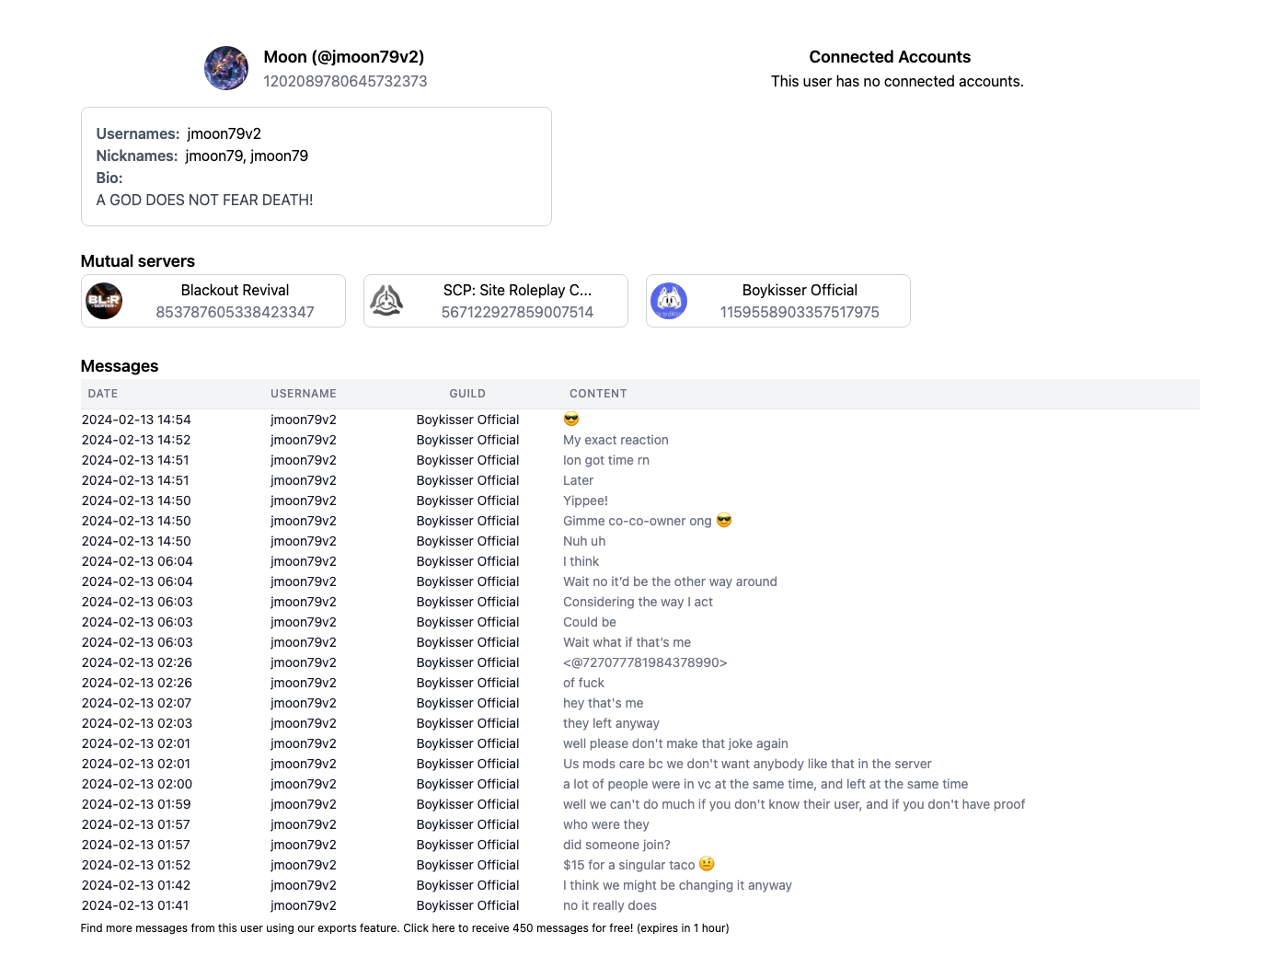Click the Connected Accounts heading

890,57
